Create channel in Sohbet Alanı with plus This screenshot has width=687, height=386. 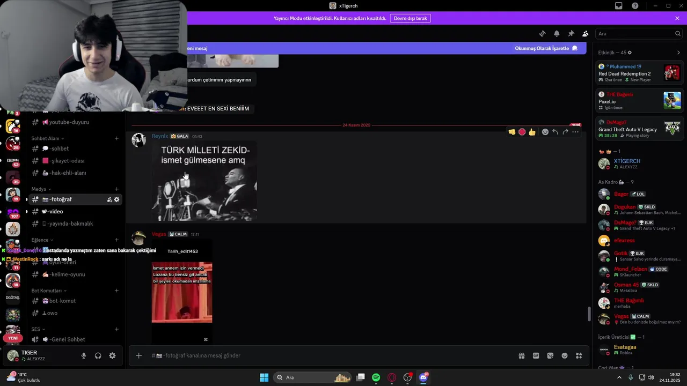coord(116,138)
